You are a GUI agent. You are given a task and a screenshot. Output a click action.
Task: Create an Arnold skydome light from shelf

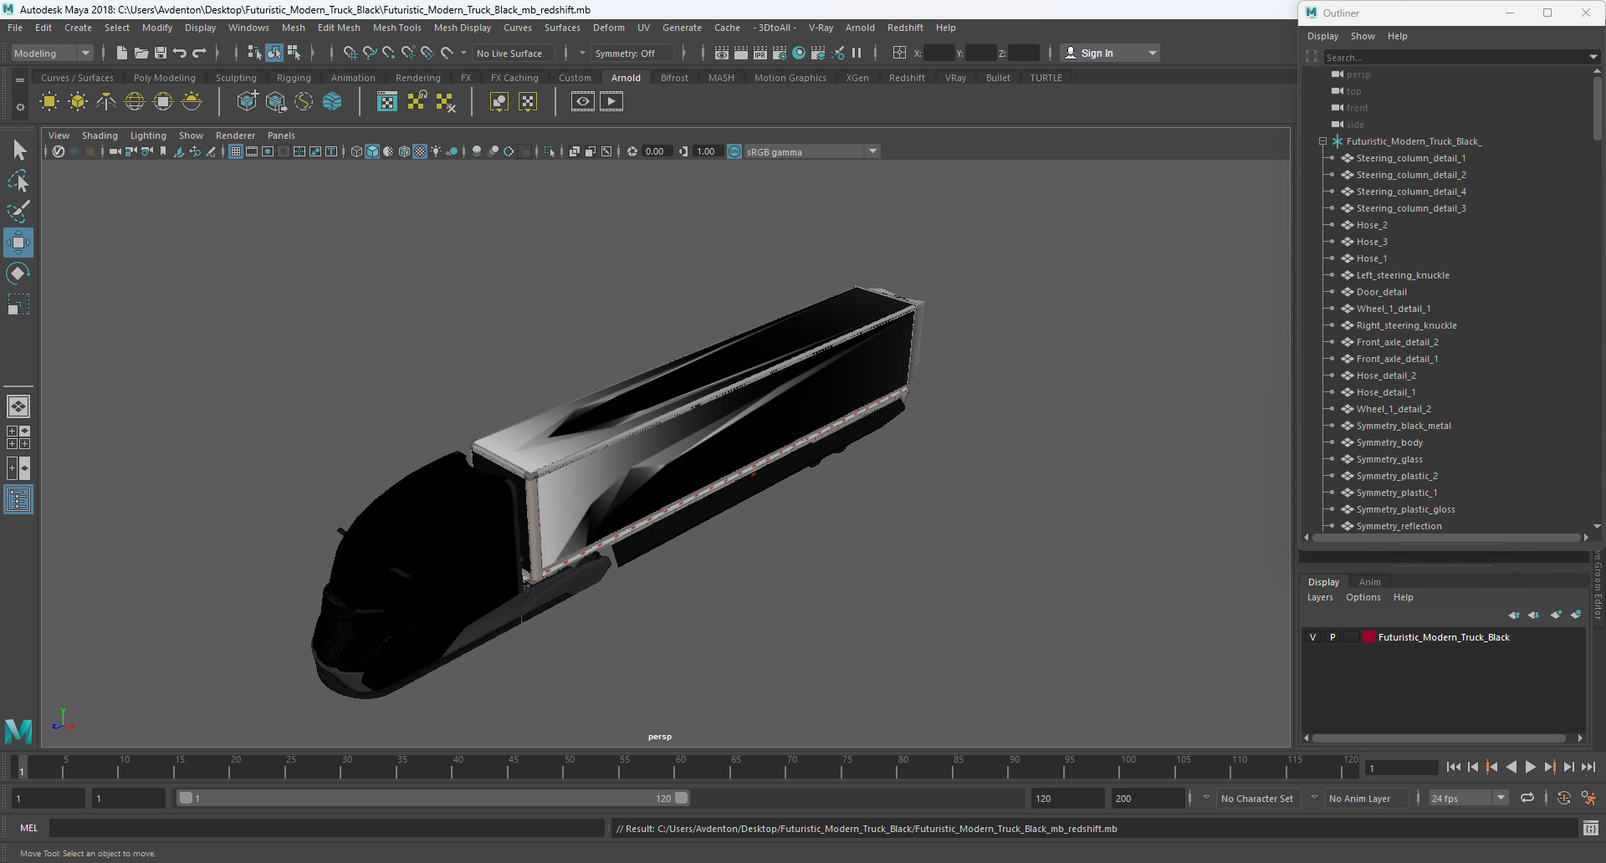pyautogui.click(x=135, y=102)
